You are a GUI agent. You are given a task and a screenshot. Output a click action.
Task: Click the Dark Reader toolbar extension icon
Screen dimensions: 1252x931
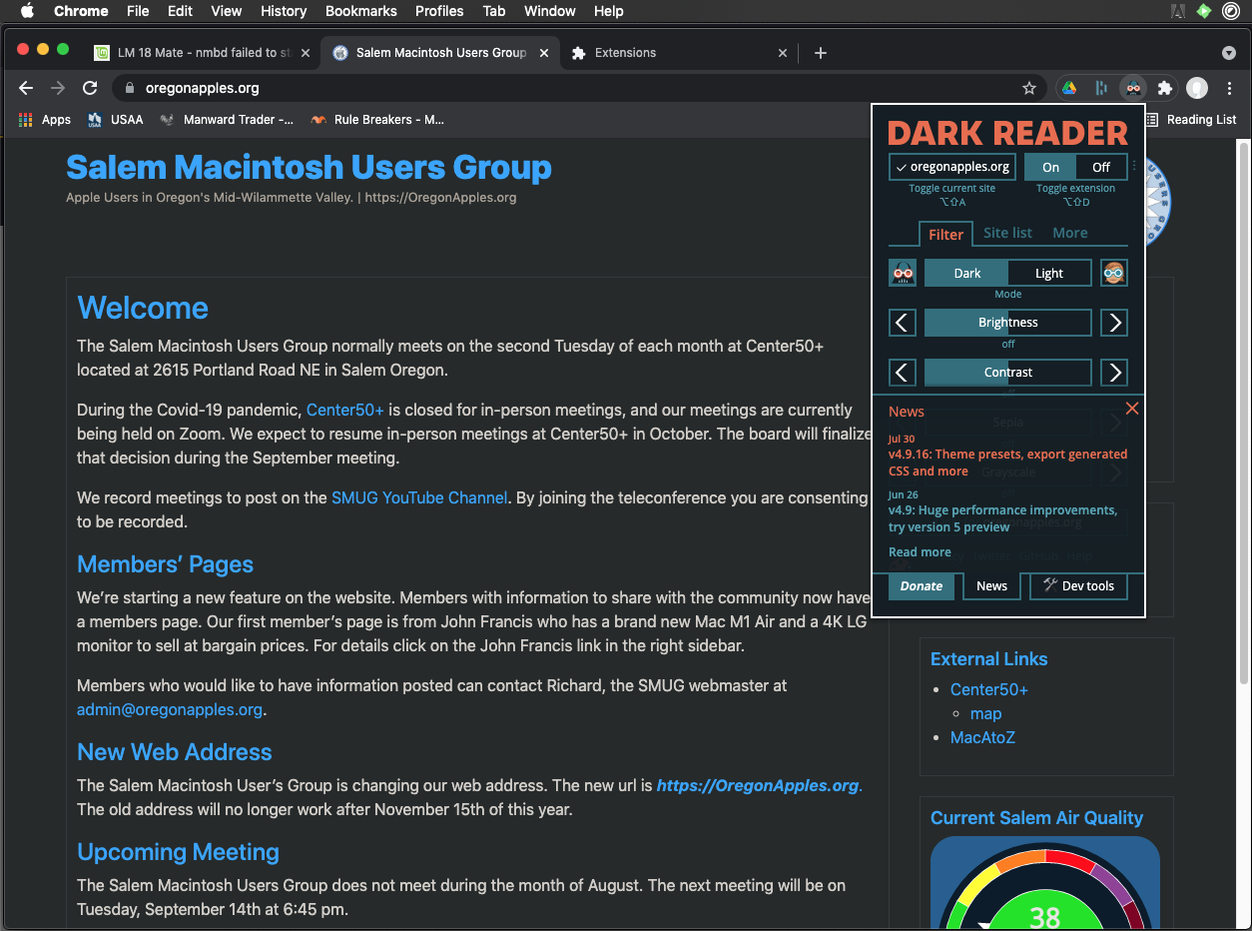tap(1132, 88)
